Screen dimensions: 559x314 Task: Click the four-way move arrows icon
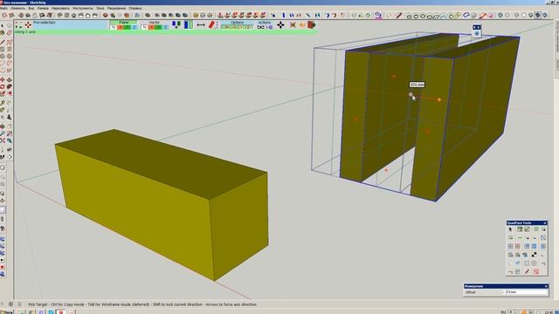(x=280, y=25)
